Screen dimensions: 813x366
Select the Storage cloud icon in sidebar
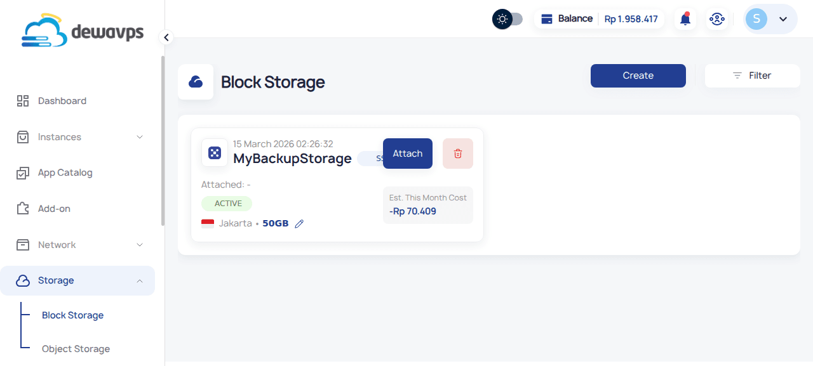(x=23, y=280)
